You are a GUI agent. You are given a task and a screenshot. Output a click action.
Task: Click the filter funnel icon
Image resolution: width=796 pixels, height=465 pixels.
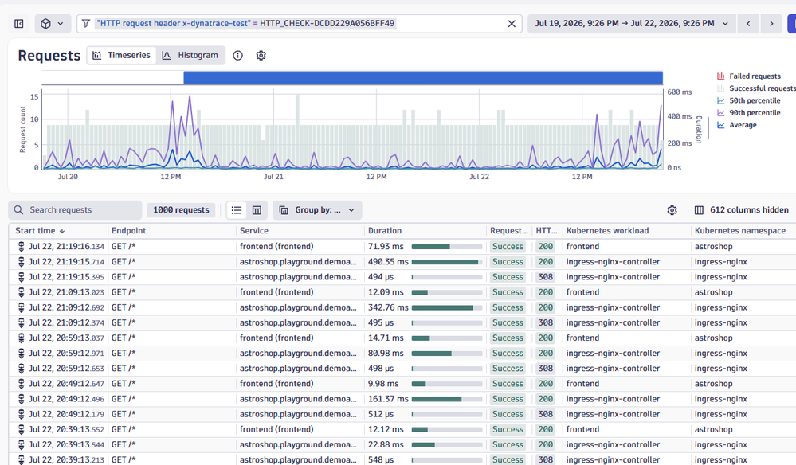(86, 24)
